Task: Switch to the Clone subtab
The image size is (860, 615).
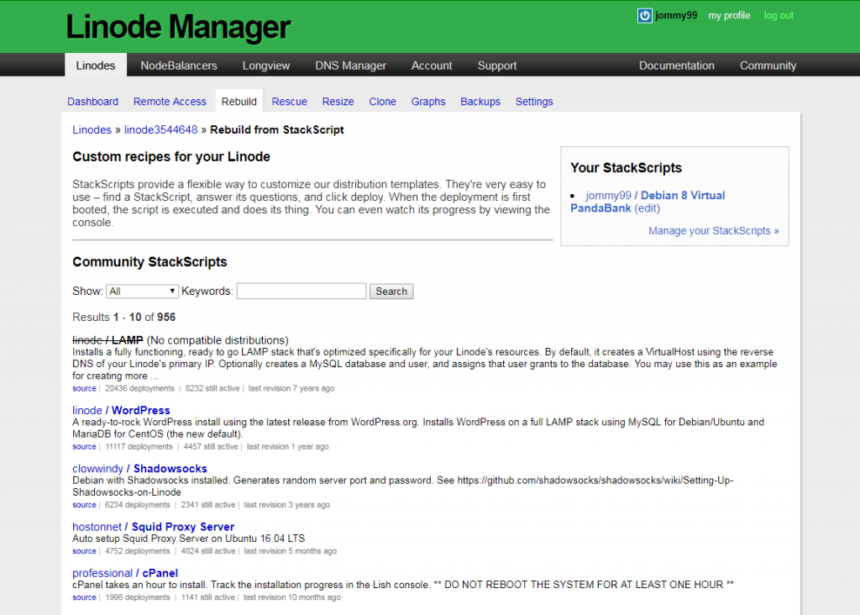Action: pos(382,102)
